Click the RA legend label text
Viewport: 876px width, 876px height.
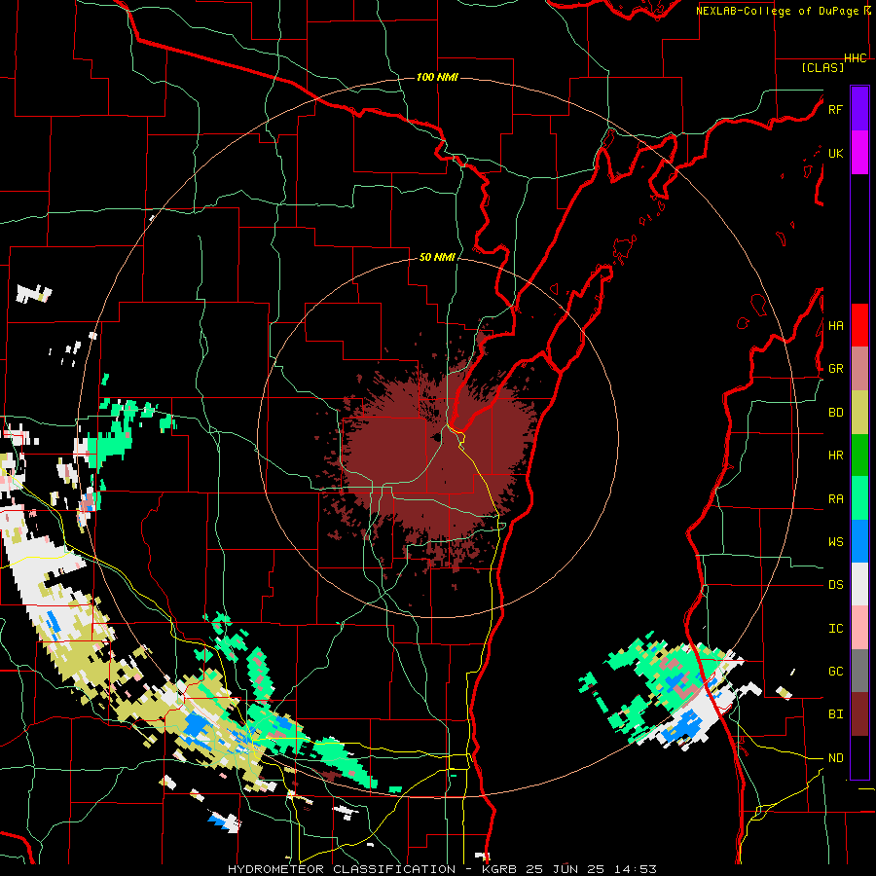coord(835,499)
